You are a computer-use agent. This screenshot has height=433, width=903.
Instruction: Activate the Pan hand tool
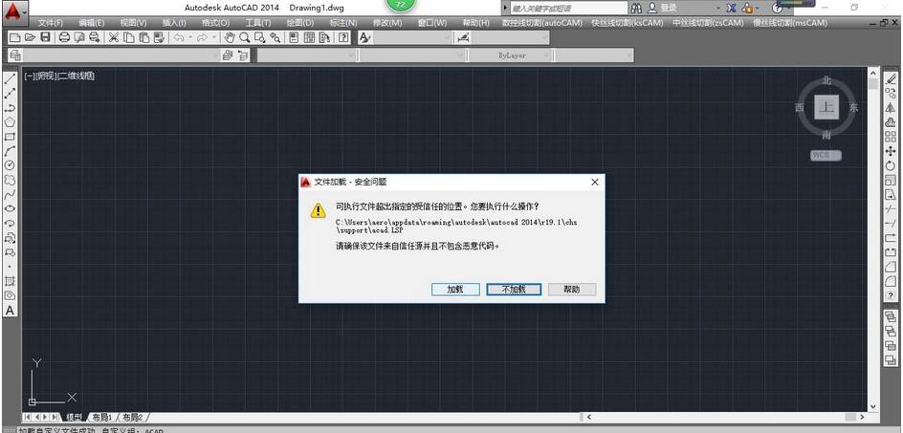pos(230,37)
